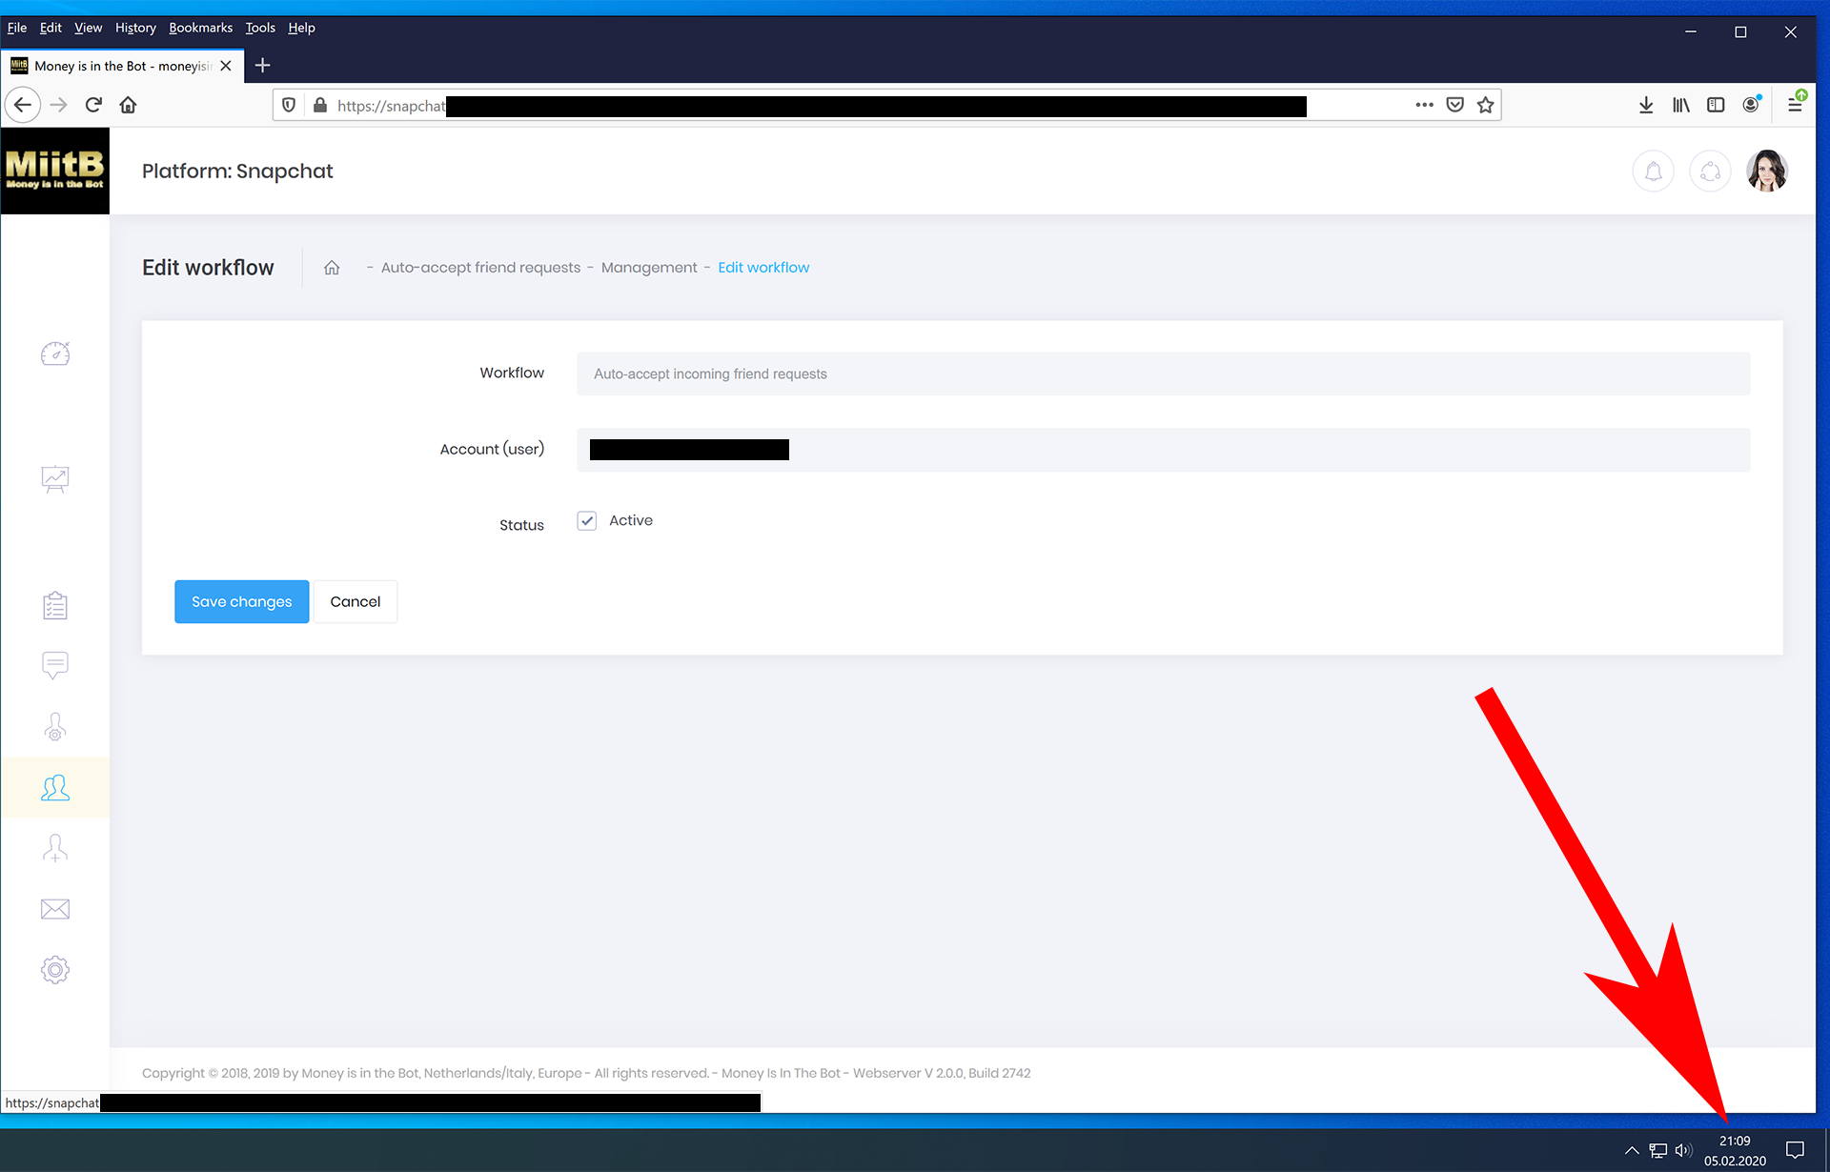Viewport: 1830px width, 1172px height.
Task: Open the Edit menu
Action: 51,28
